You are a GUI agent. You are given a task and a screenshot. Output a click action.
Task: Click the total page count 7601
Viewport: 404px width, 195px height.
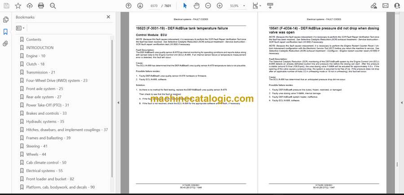[x=167, y=6]
